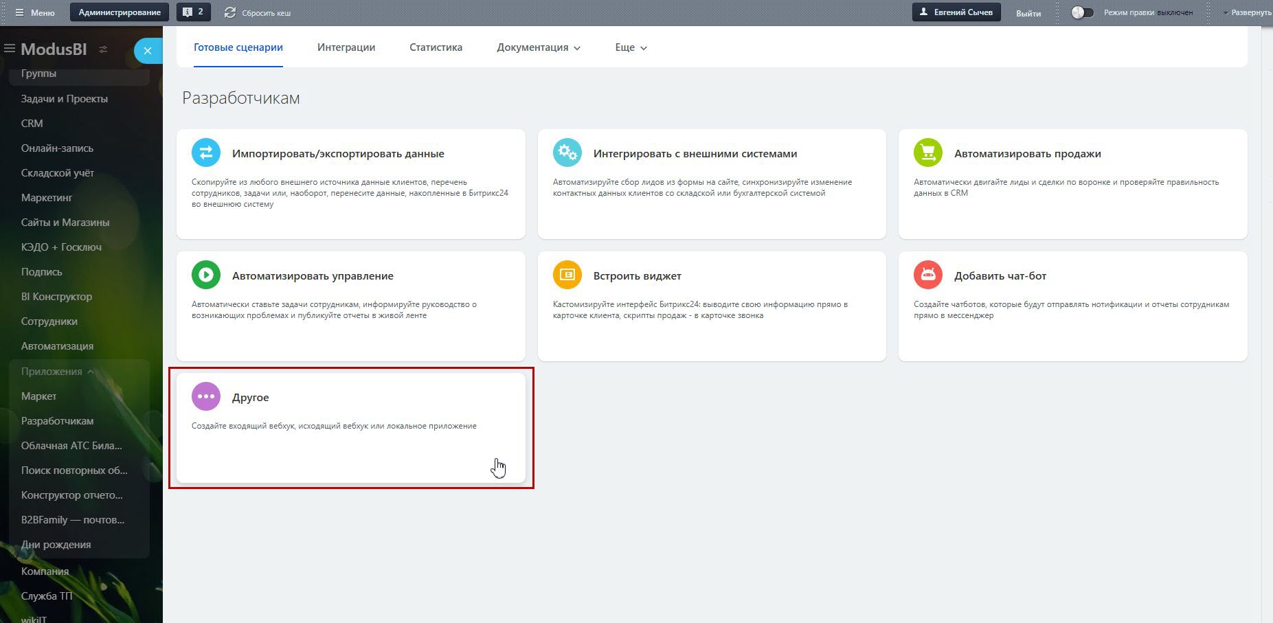Screen dimensions: 1273x623
Task: Click the Выйти logout link
Action: 1028,13
